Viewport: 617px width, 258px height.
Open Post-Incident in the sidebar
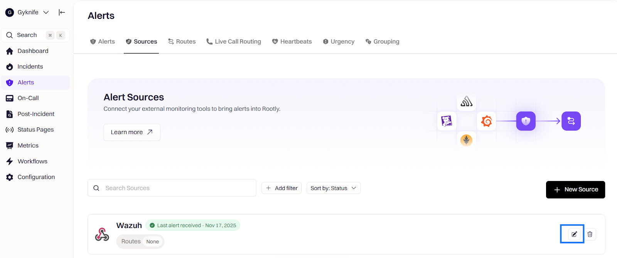click(x=35, y=114)
